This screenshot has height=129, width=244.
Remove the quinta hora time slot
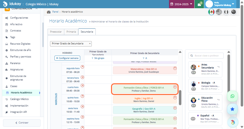[x=82, y=96]
